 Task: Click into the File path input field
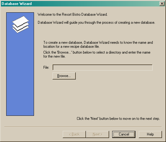tap(103, 67)
